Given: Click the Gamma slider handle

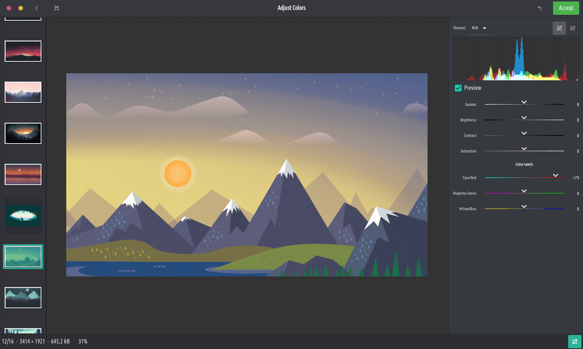Looking at the screenshot, I should (524, 103).
